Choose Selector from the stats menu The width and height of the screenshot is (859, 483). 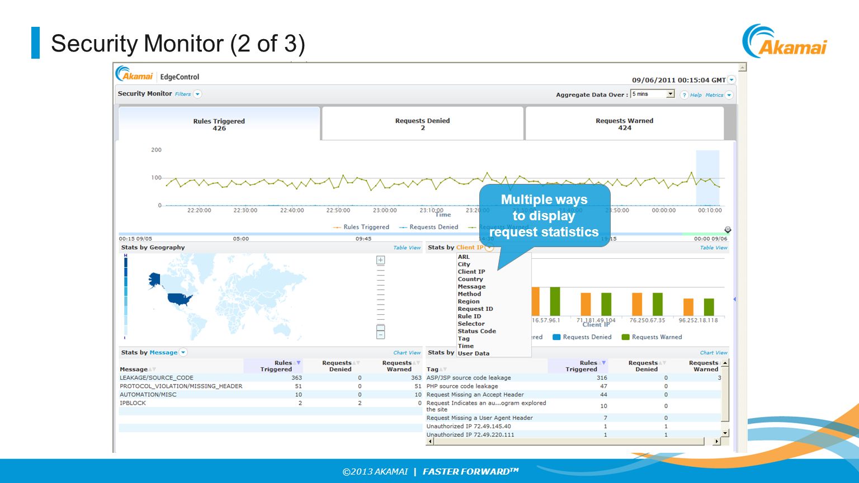pos(471,324)
